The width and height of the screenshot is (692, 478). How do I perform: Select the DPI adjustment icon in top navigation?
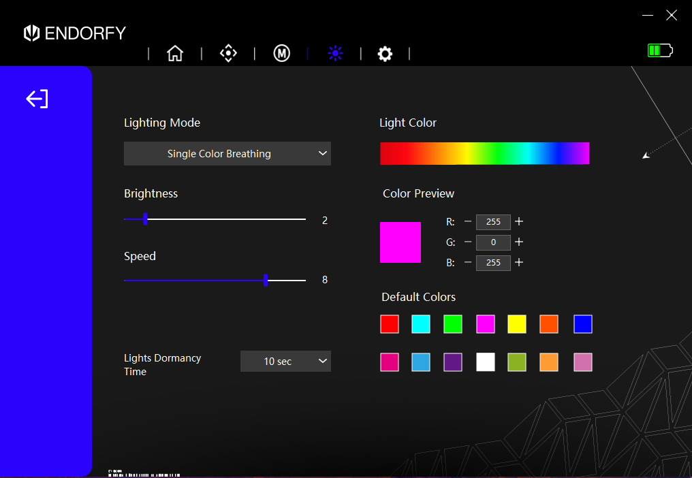[x=228, y=53]
